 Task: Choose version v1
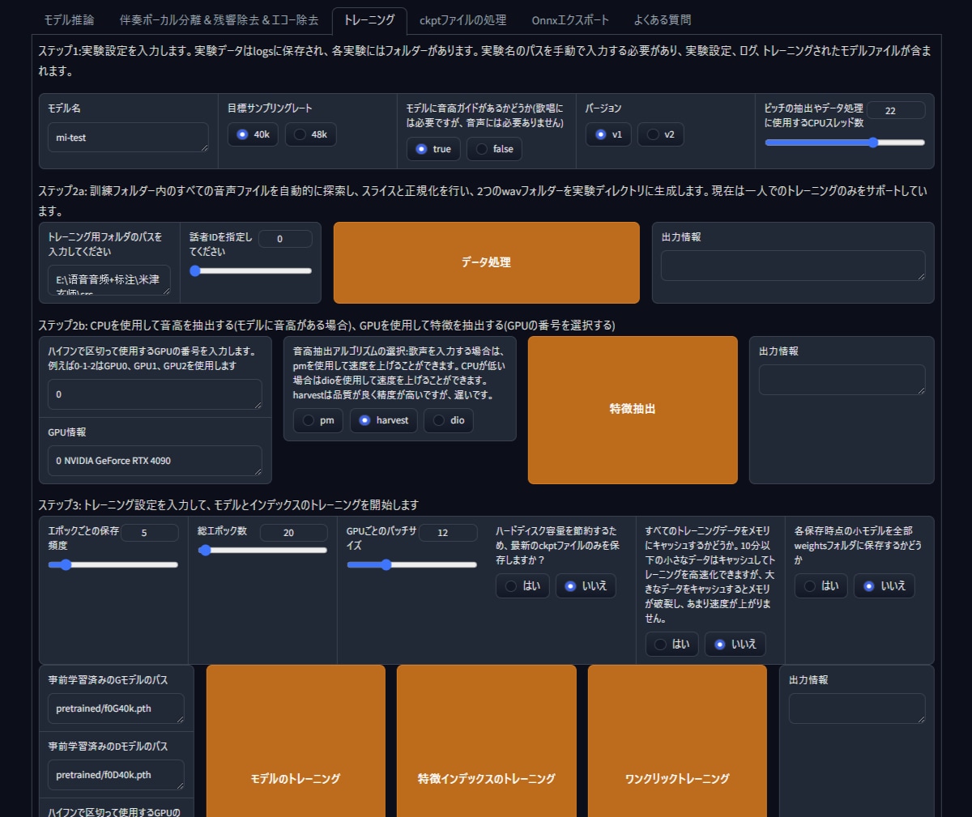click(x=608, y=134)
